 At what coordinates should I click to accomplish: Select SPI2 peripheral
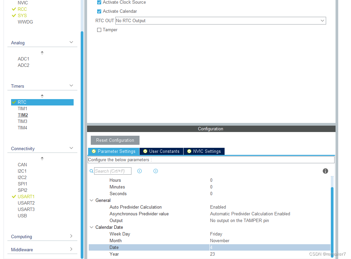[23, 190]
